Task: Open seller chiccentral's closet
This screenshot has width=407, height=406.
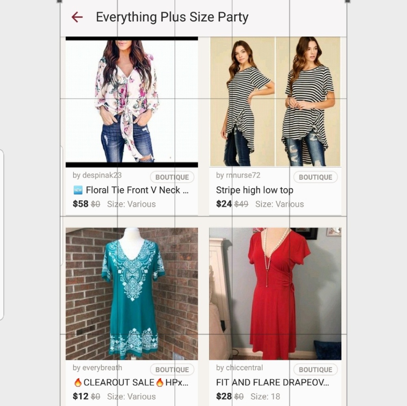Action: (239, 368)
